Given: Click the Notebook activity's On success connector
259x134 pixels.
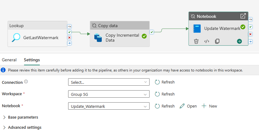Looking at the screenshot, I should 250,27.
